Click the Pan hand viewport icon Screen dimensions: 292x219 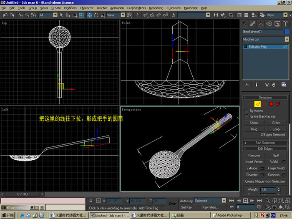click(274, 207)
